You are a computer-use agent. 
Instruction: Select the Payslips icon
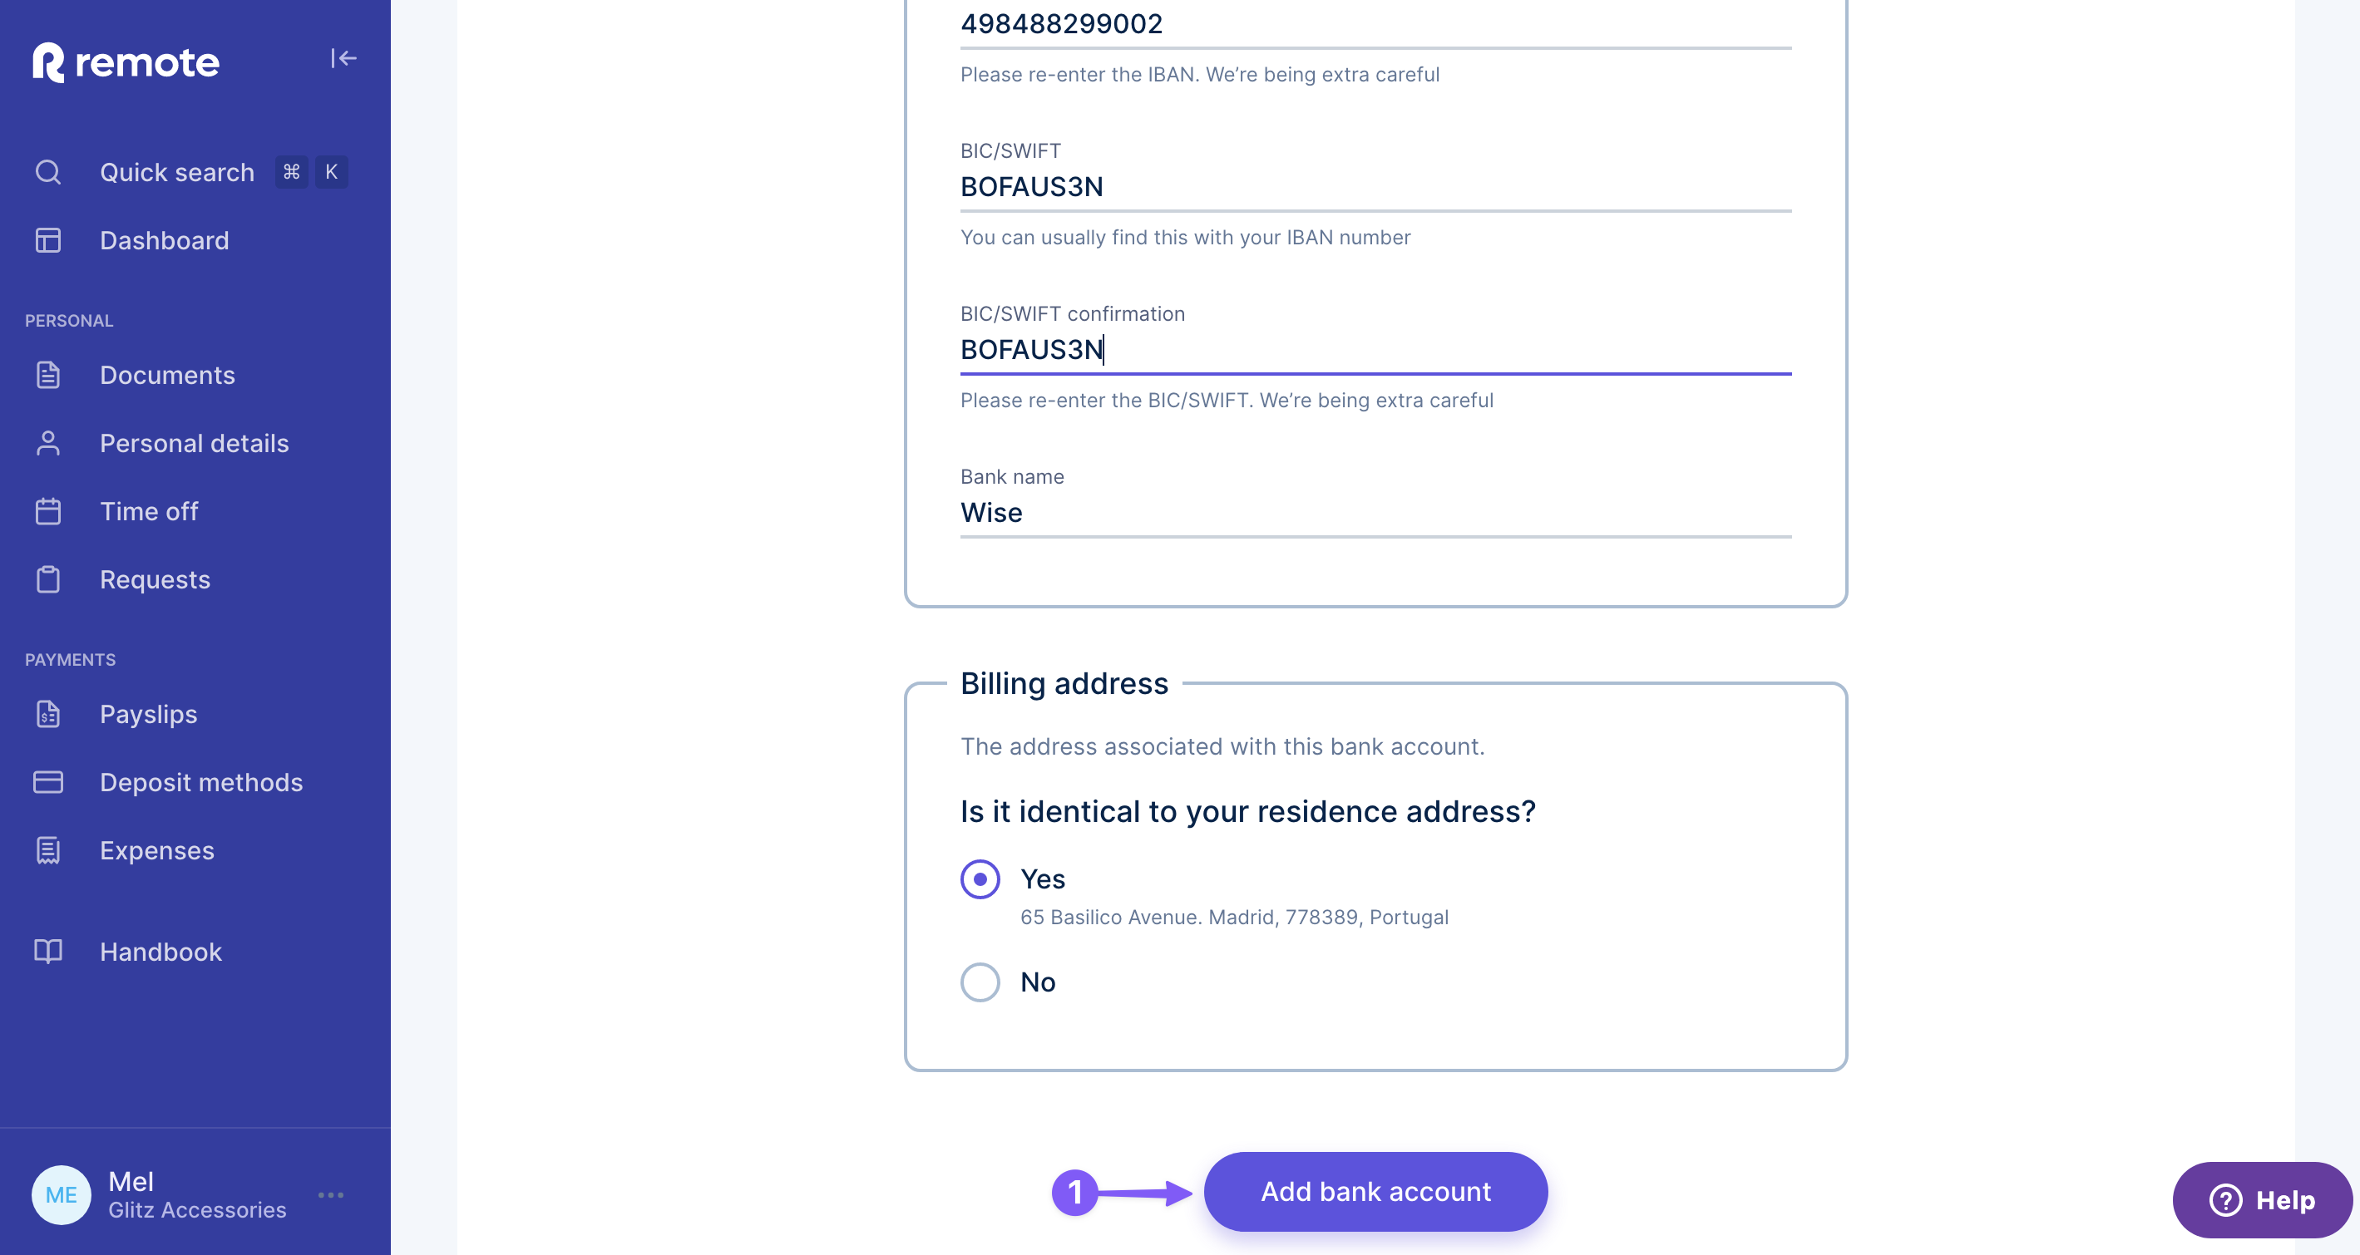click(x=47, y=714)
